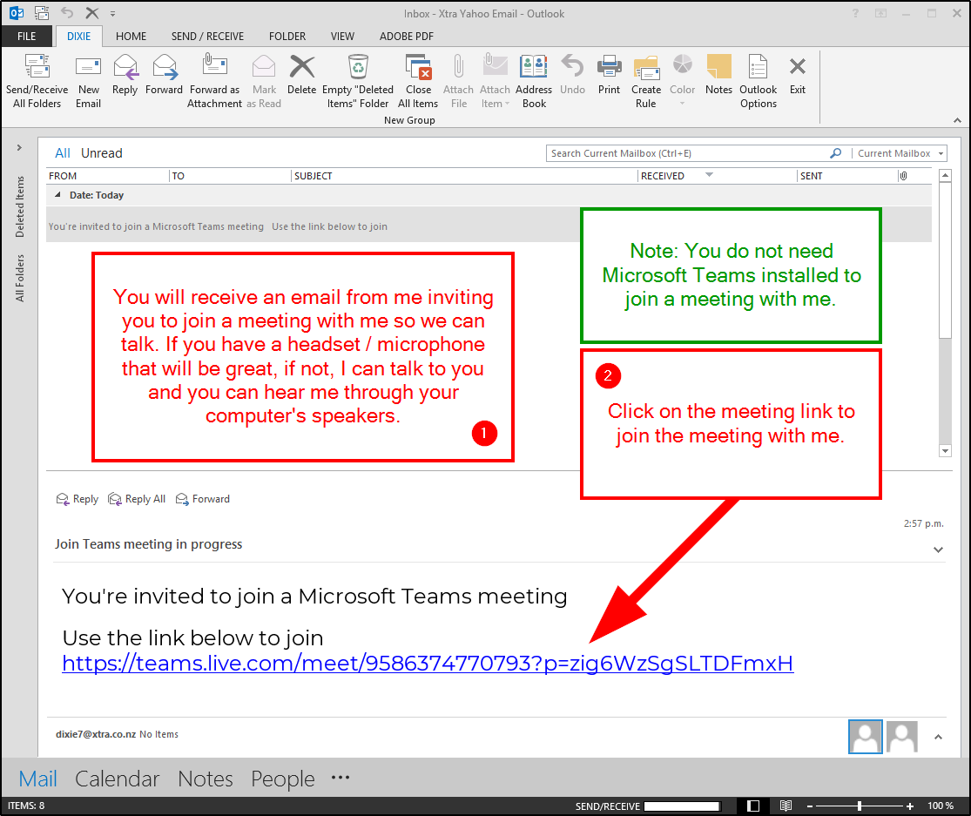Open All Folders in the sidebar
Screen dimensions: 971x816
coord(20,278)
